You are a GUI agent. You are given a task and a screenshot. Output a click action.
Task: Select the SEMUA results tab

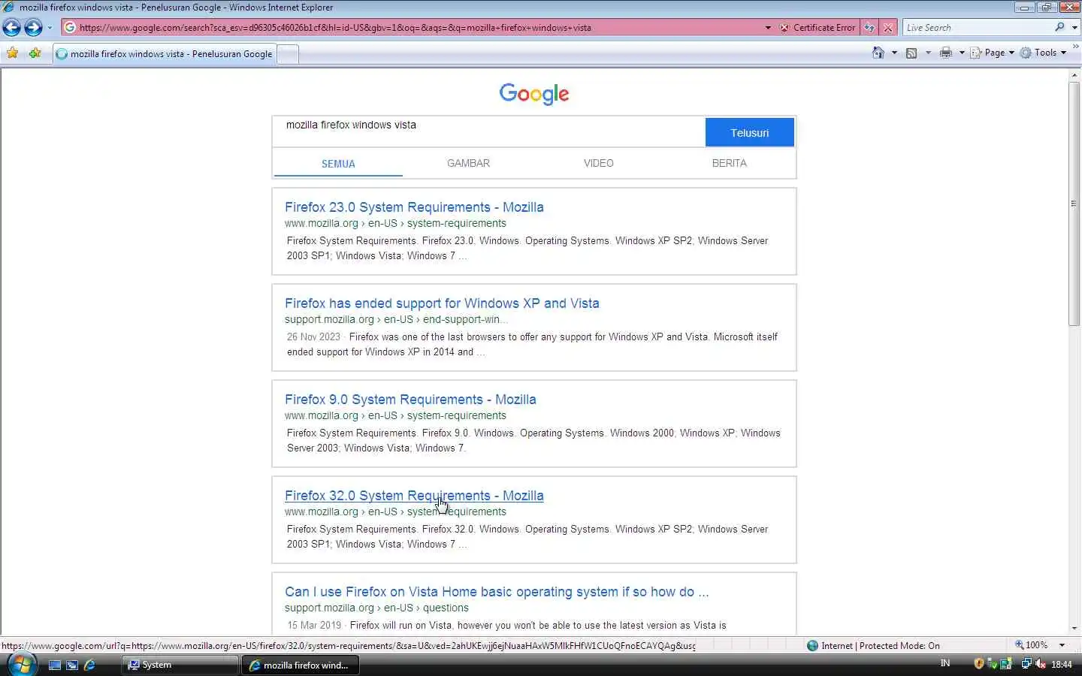coord(338,163)
